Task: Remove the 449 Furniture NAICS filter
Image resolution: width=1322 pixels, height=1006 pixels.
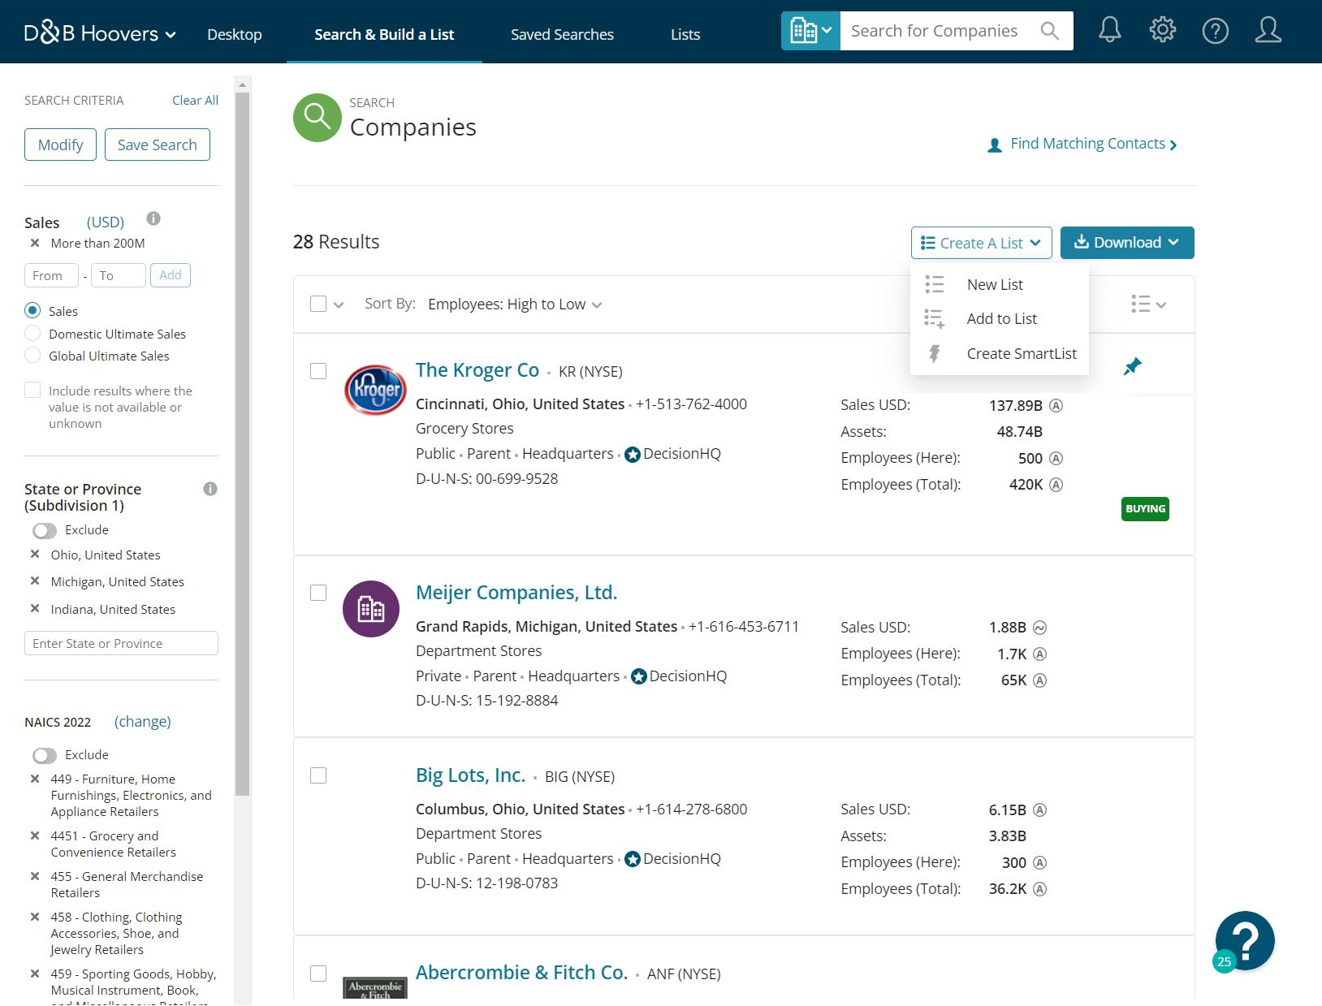Action: tap(35, 779)
